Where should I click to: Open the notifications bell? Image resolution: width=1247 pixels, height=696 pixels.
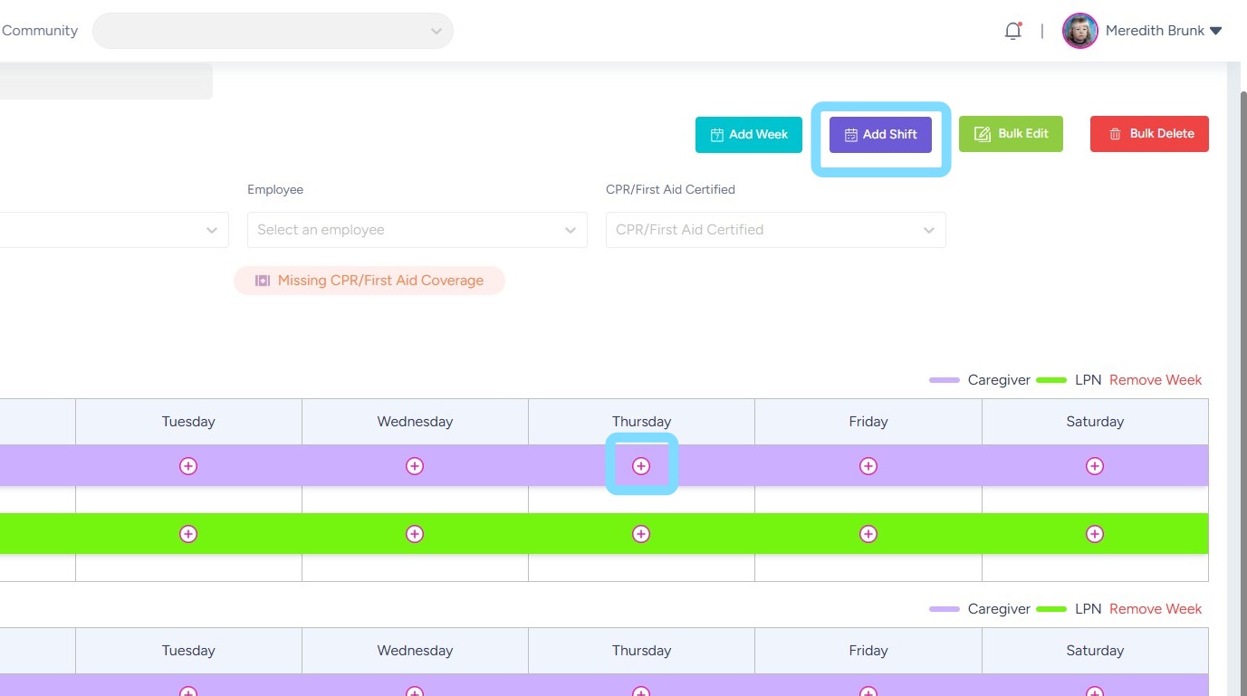[1013, 31]
